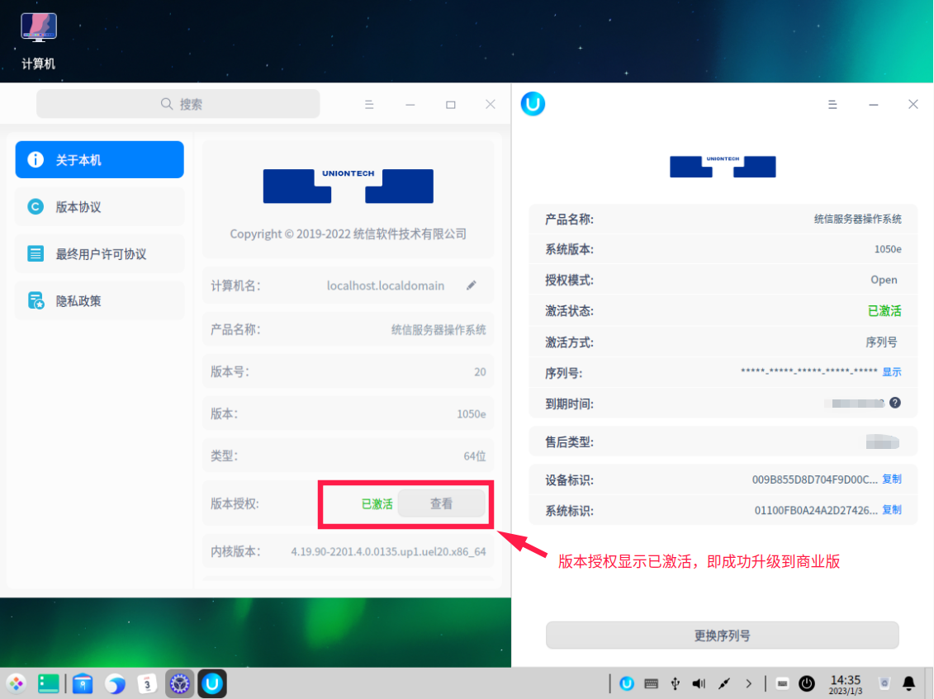Screen dimensions: 934x699
Task: Click the localhost.localdomain computer name
Action: pos(386,286)
